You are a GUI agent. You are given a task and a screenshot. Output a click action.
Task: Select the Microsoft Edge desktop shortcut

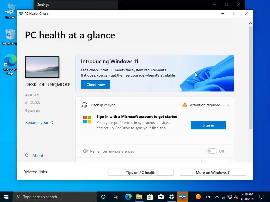tap(10, 65)
